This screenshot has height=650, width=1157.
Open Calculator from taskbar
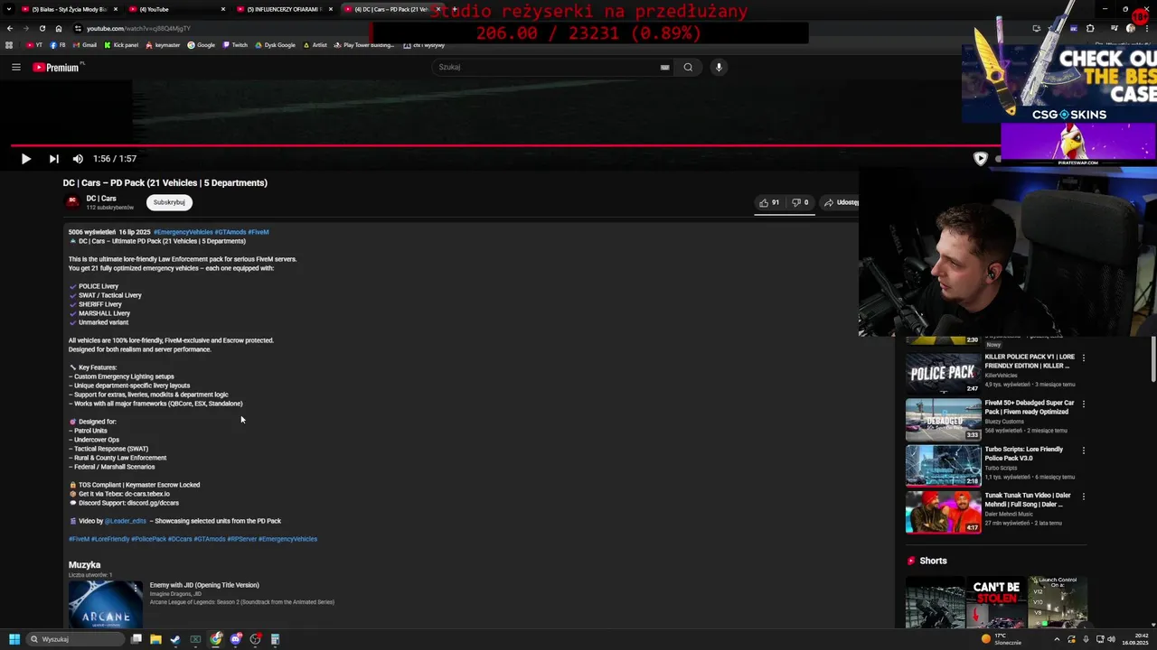(276, 639)
